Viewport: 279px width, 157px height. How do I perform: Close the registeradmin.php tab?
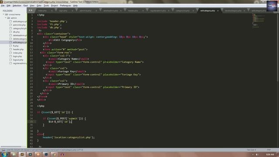click(169, 10)
